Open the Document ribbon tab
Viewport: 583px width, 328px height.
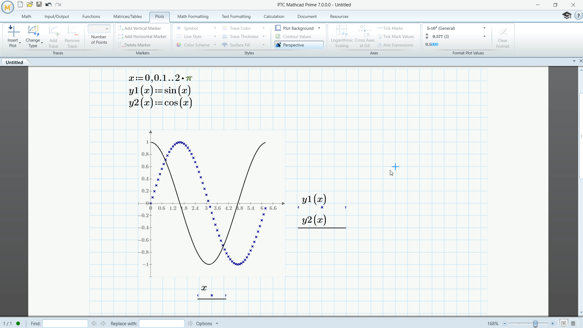(x=307, y=17)
